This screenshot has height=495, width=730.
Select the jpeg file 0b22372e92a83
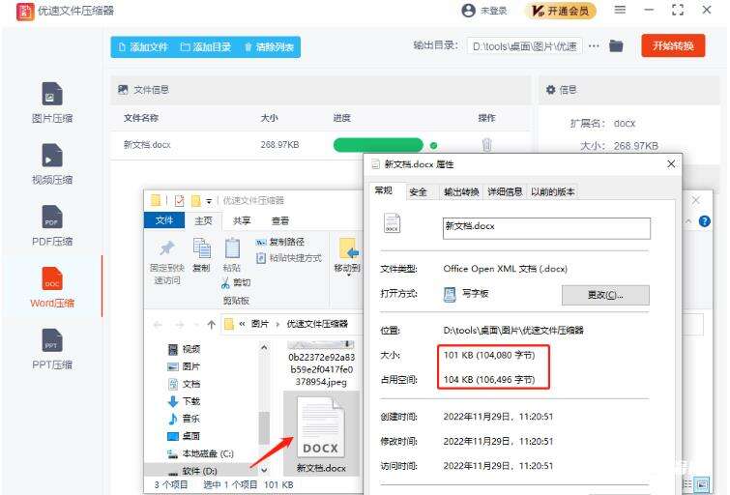321,365
